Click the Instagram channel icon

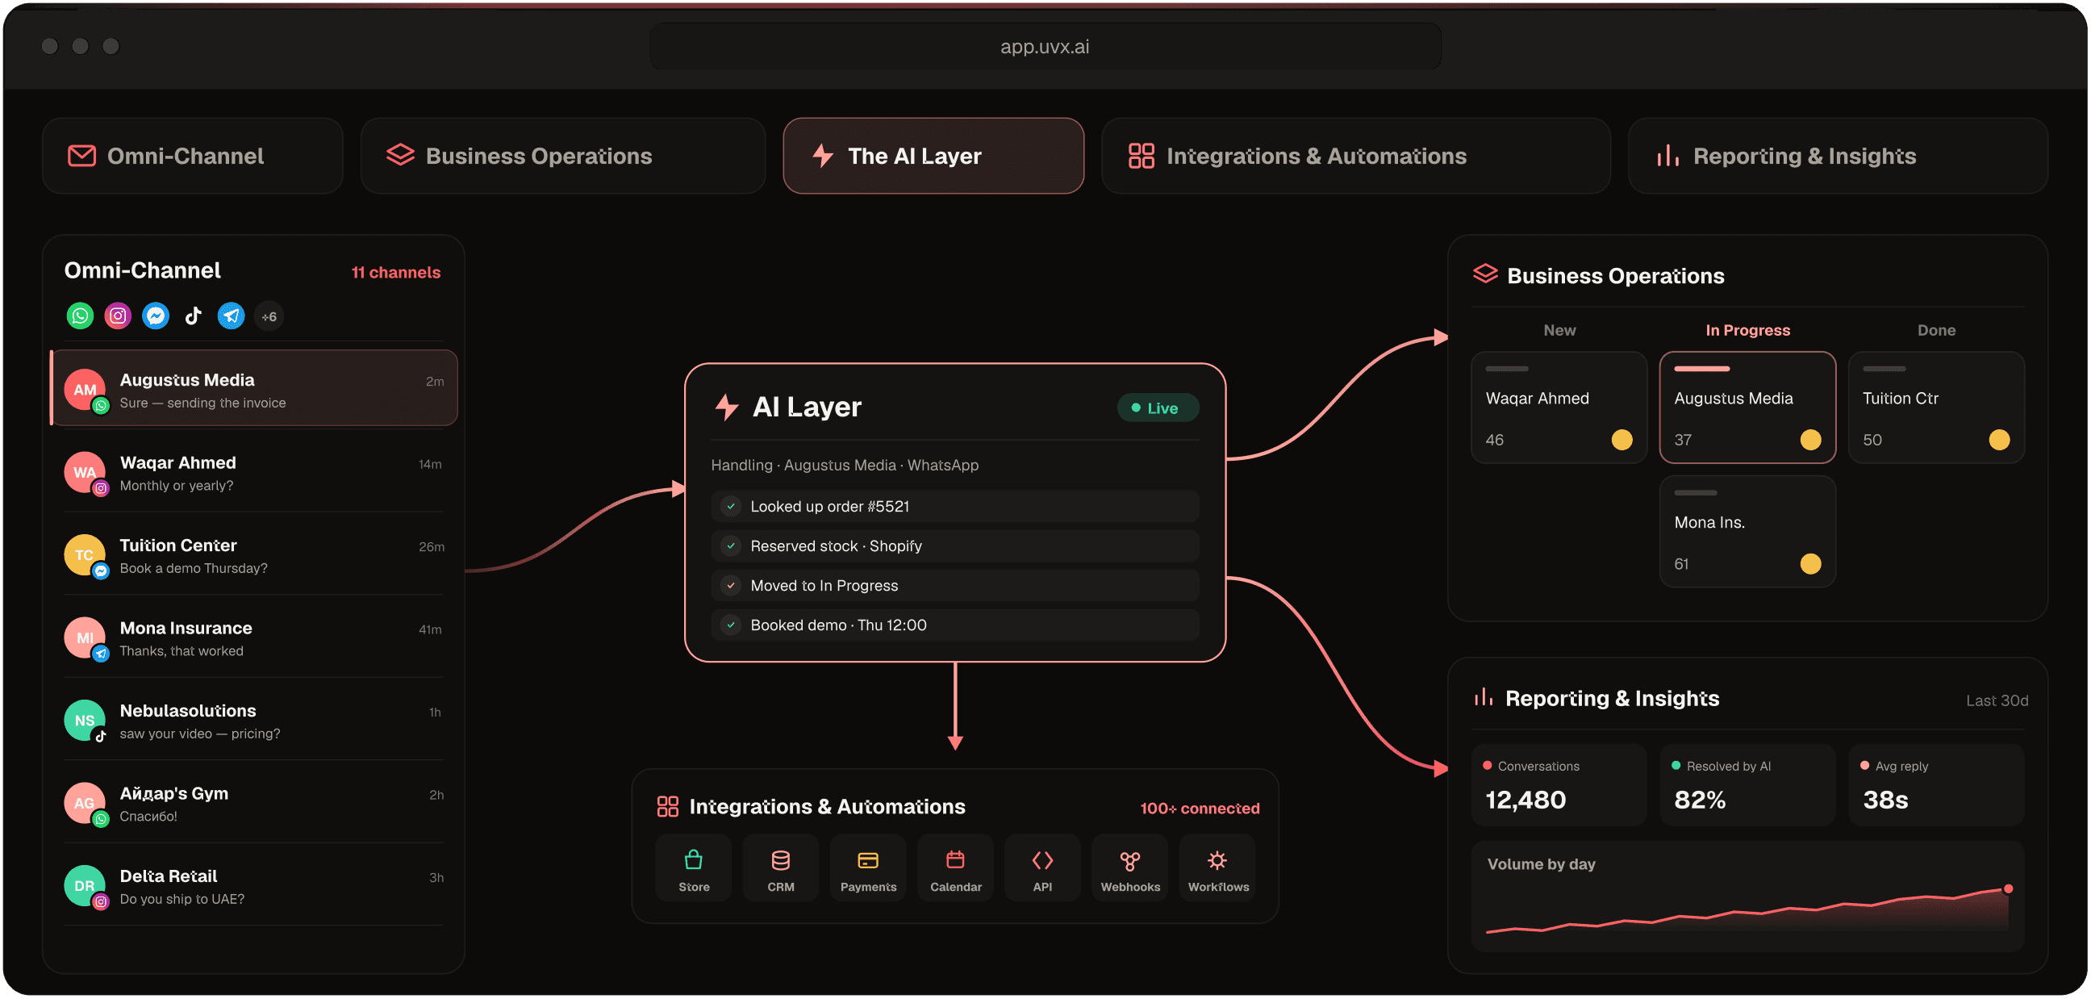point(118,316)
